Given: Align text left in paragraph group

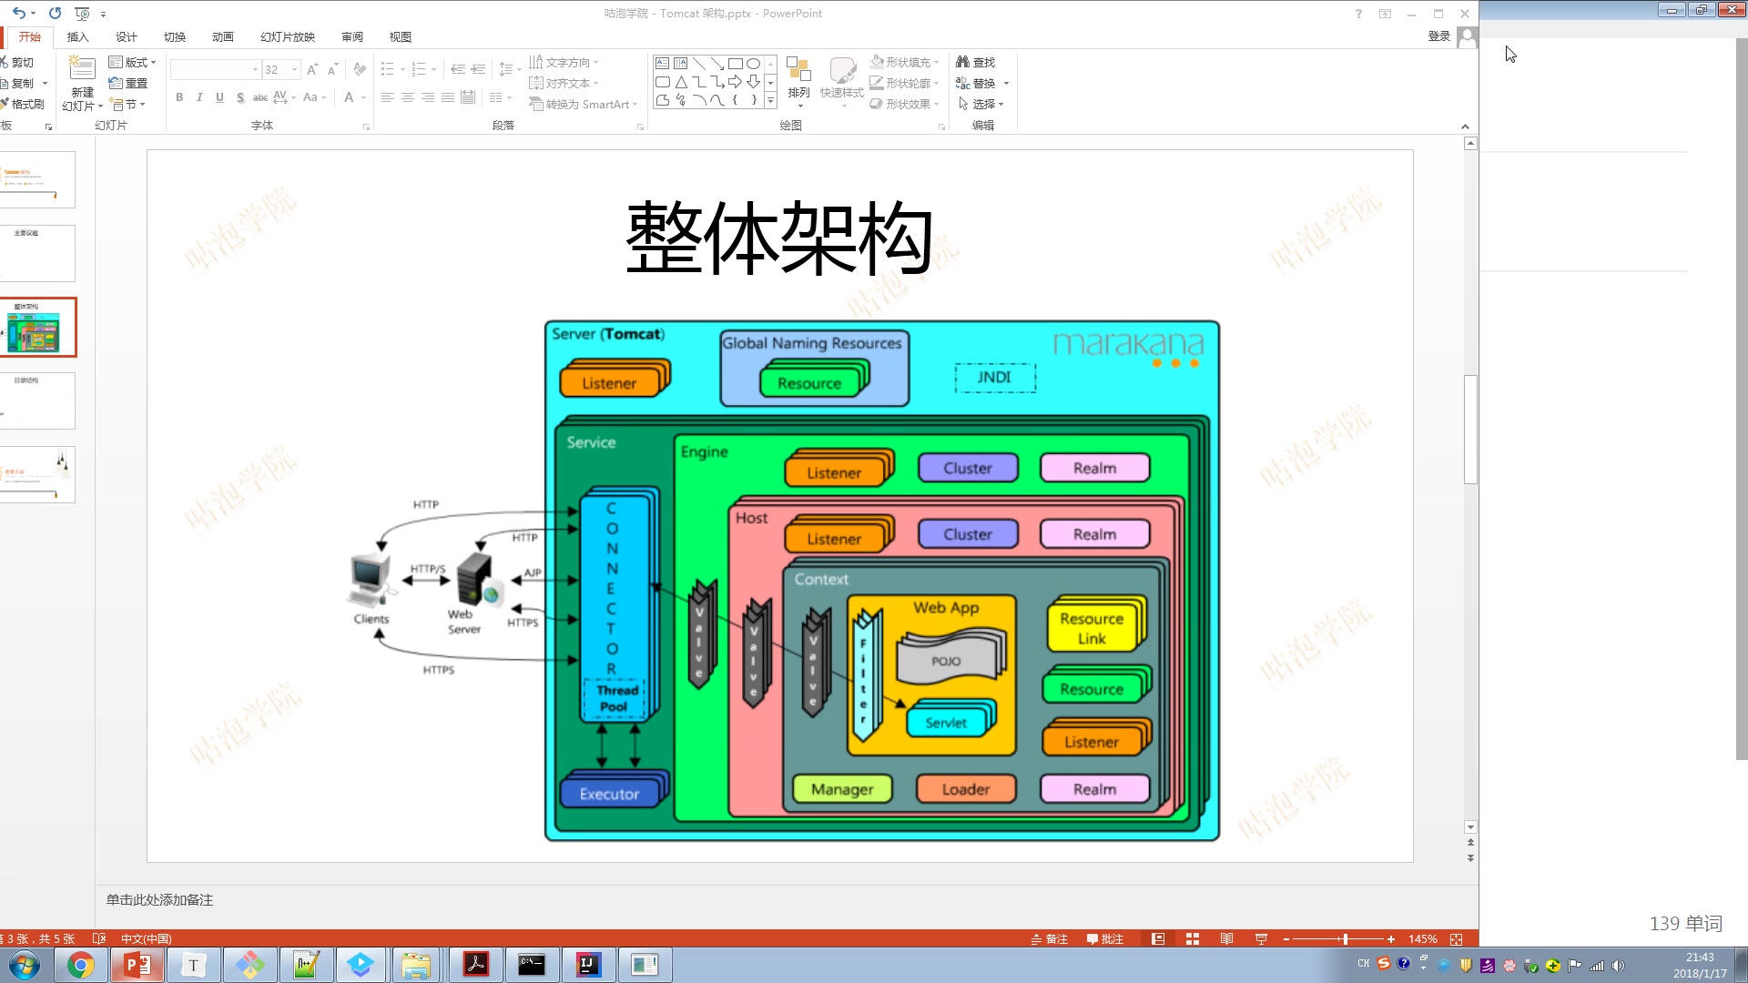Looking at the screenshot, I should [x=388, y=97].
